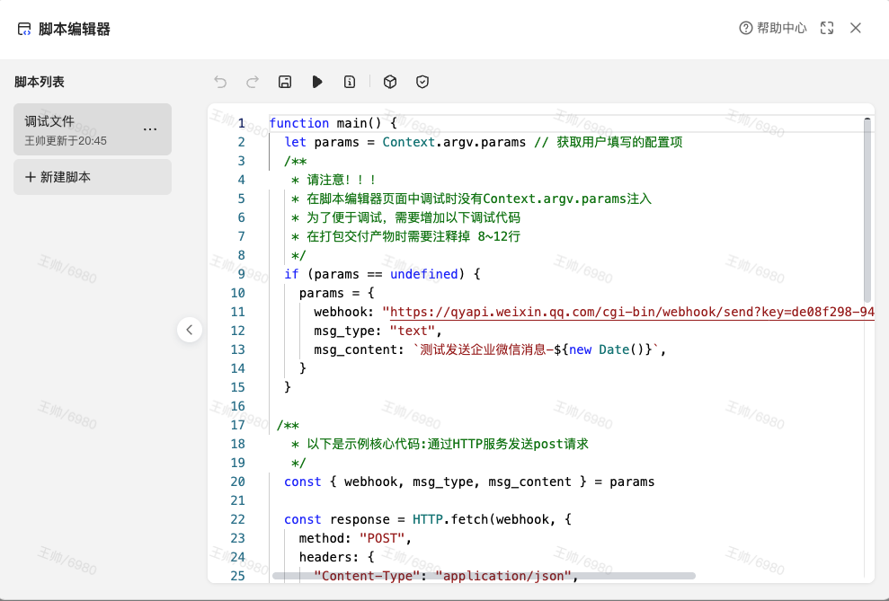The height and width of the screenshot is (601, 889).
Task: Click the webhook URL string on line 11
Action: click(627, 312)
